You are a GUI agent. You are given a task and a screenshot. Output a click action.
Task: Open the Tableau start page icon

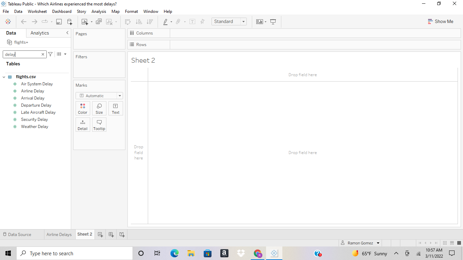8,22
